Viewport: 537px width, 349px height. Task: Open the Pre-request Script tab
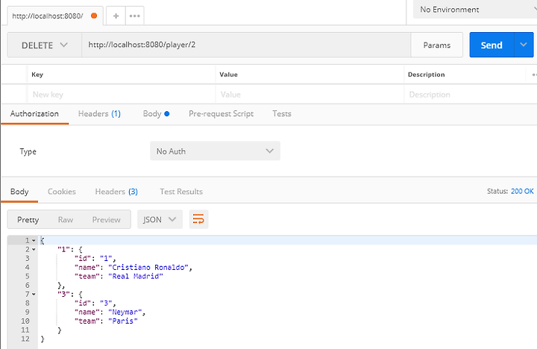tap(221, 113)
